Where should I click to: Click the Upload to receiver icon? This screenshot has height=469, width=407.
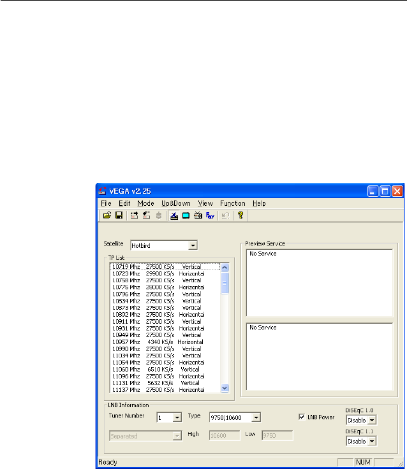tap(134, 215)
